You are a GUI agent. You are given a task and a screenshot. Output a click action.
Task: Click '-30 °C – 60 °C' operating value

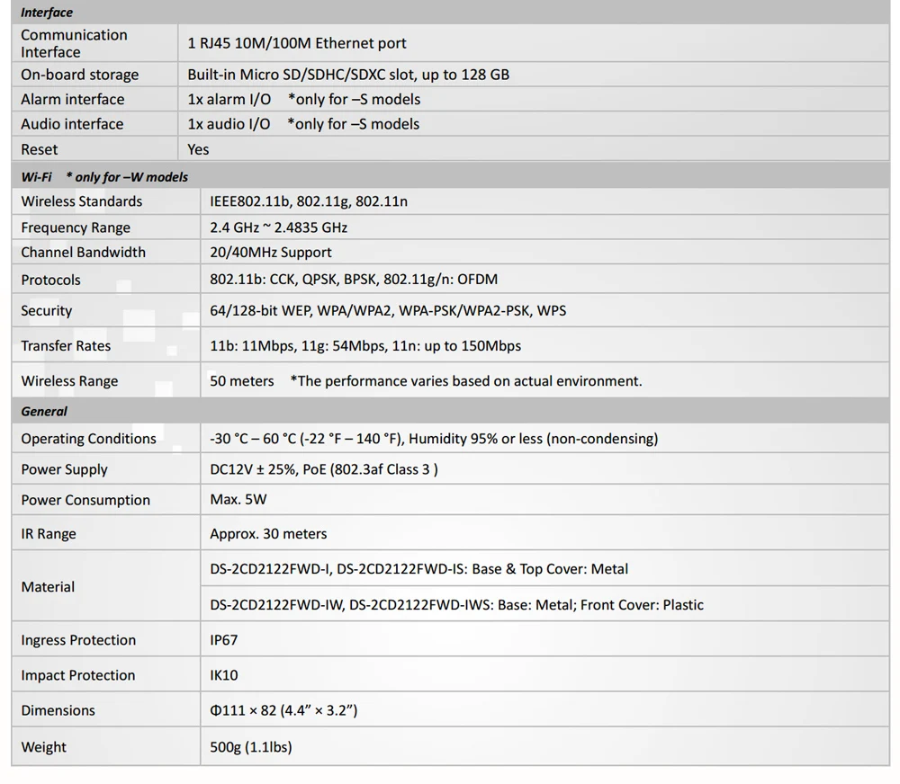point(434,439)
